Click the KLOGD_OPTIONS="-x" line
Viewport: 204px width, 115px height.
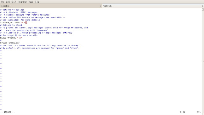pyautogui.click(x=11, y=38)
